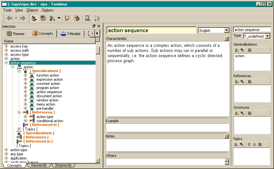Click the 'action' entry in Generalizations list
The height and width of the screenshot is (169, 274).
(240, 56)
